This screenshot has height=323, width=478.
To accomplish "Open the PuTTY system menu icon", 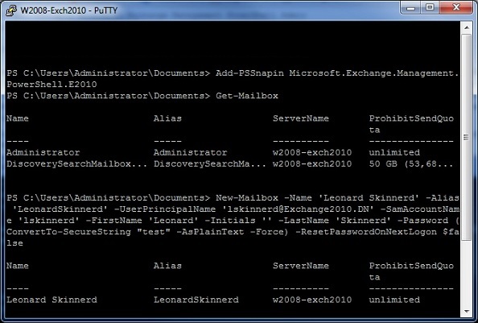I will (x=11, y=10).
